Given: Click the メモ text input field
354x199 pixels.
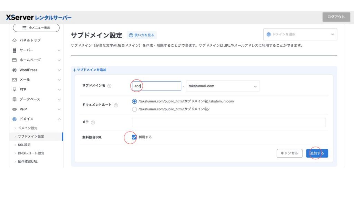Looking at the screenshot, I should click(229, 122).
